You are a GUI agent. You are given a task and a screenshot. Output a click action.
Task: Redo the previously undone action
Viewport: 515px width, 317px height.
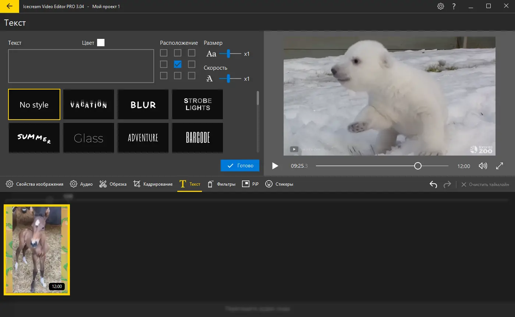coord(447,184)
